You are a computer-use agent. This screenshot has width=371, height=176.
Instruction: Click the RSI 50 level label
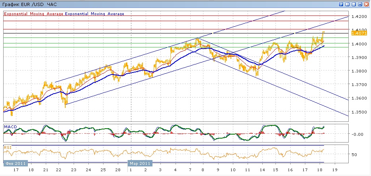coord(355,154)
